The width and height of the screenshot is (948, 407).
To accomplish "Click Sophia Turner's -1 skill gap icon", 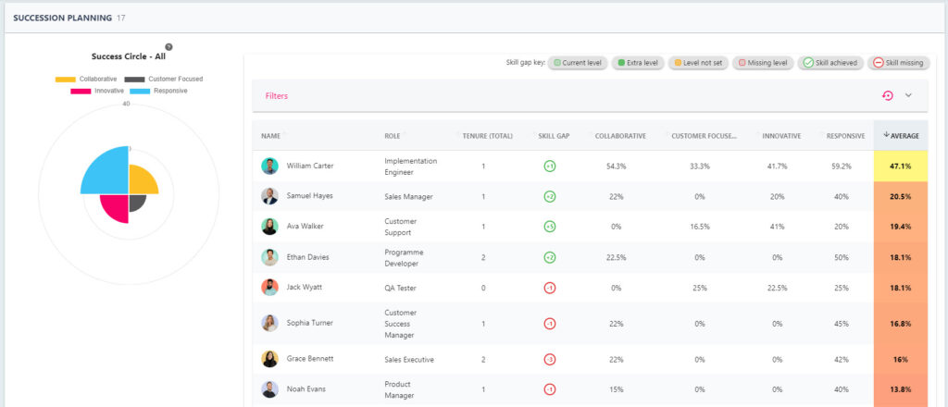I will (550, 324).
